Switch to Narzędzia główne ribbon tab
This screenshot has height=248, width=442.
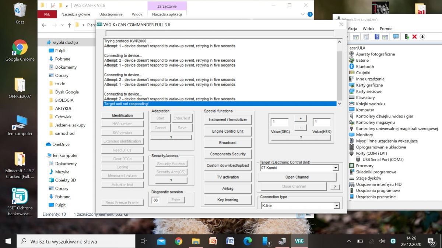pyautogui.click(x=76, y=14)
